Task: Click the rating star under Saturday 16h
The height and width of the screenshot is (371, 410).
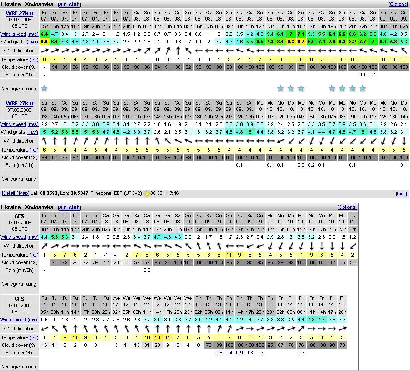Action: 301,89
